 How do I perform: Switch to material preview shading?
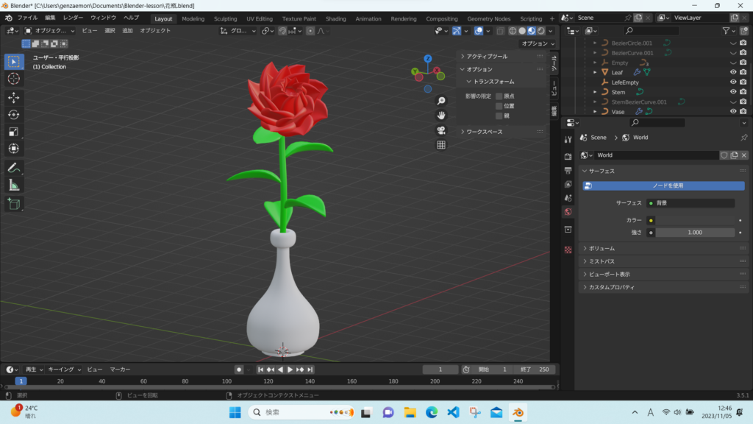532,31
